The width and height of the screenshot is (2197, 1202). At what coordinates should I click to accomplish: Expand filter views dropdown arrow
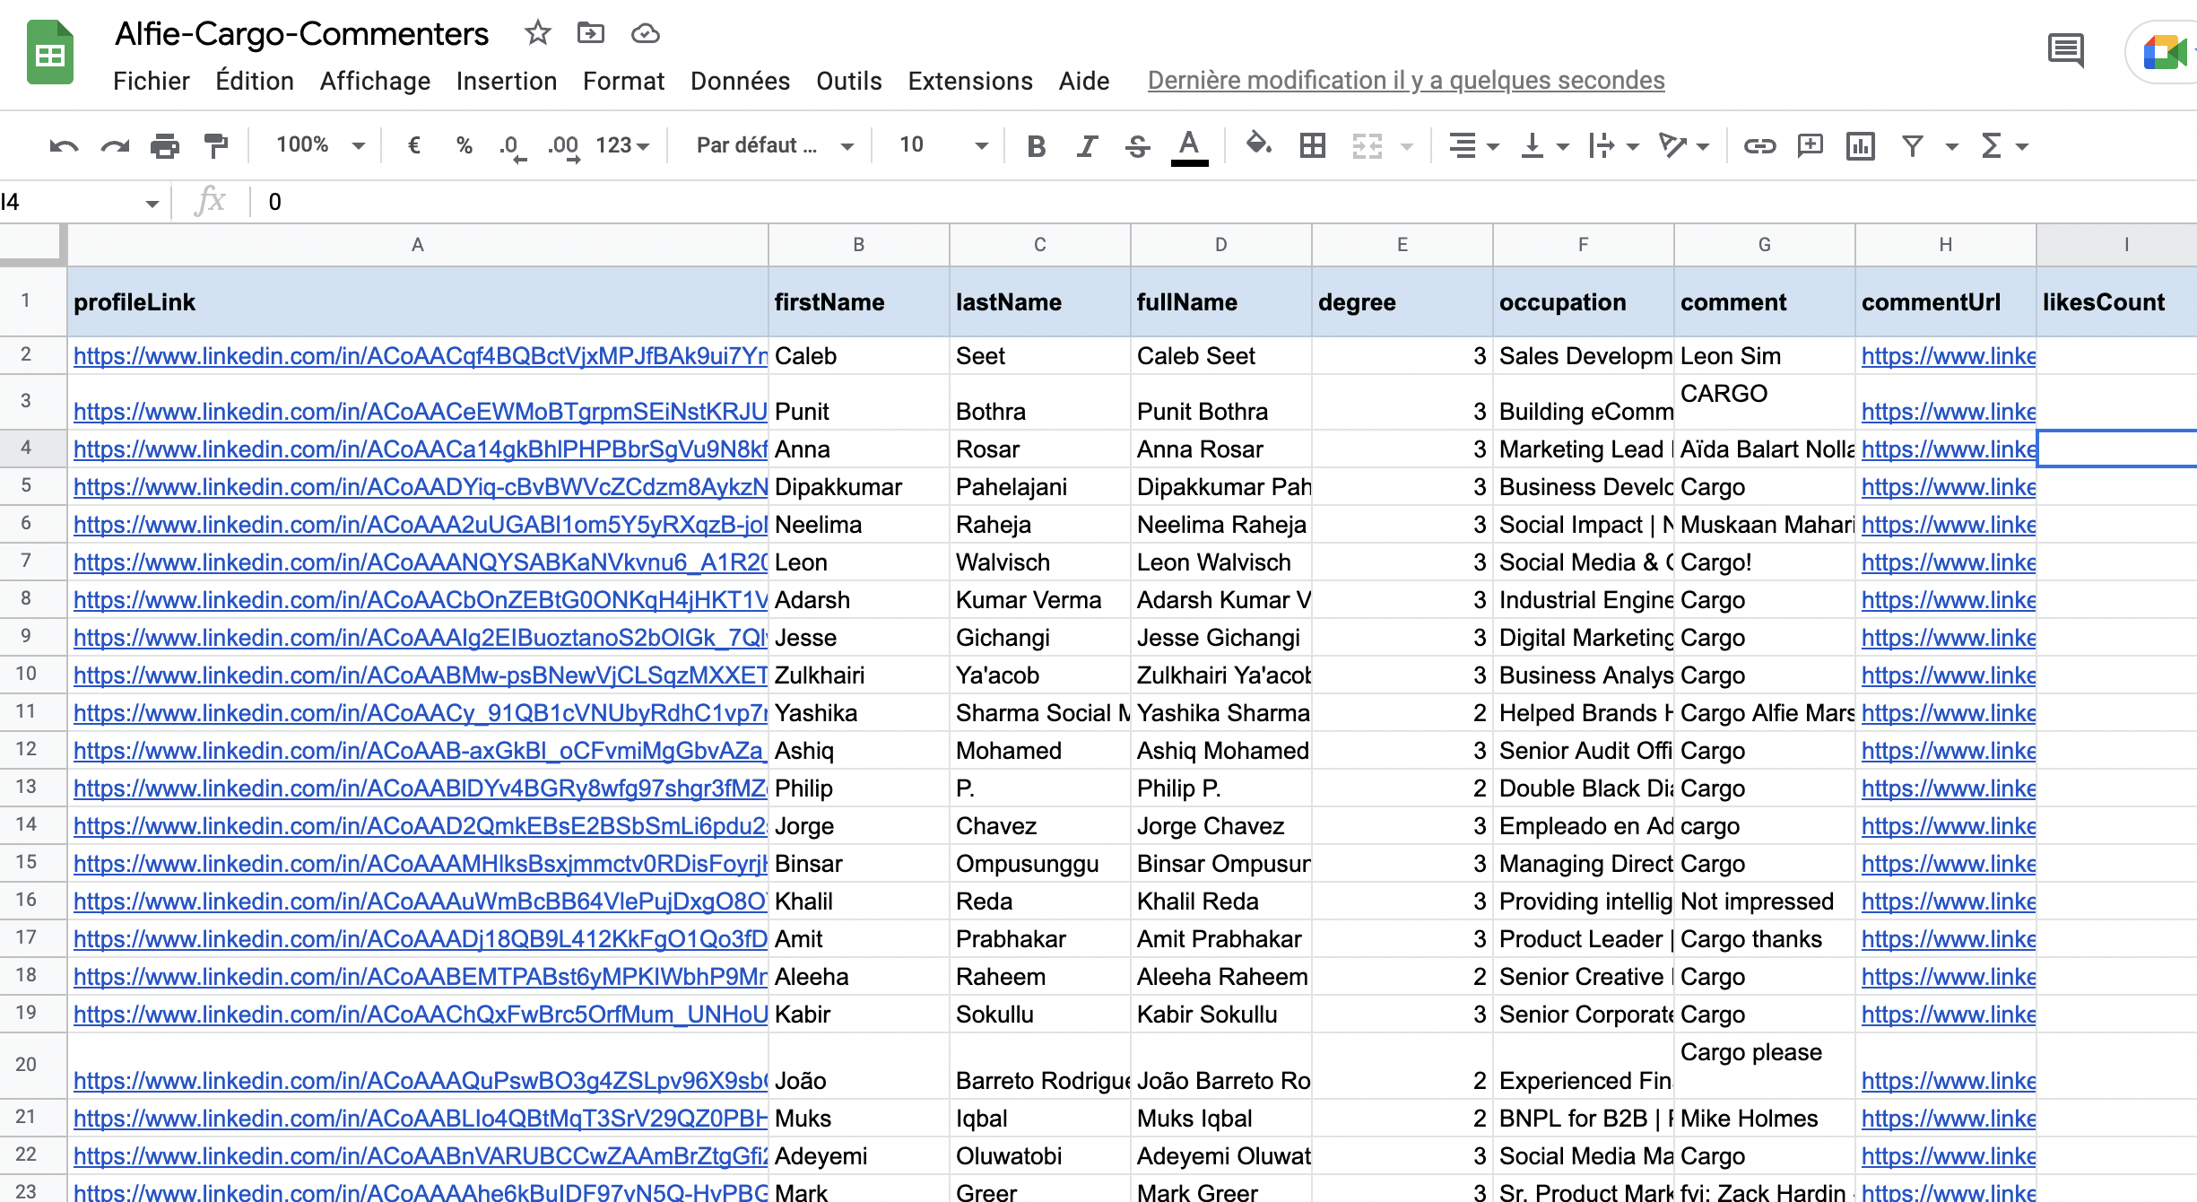[x=1951, y=146]
